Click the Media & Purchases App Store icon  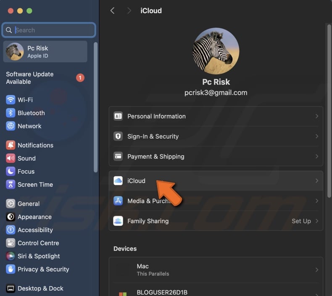[118, 201]
